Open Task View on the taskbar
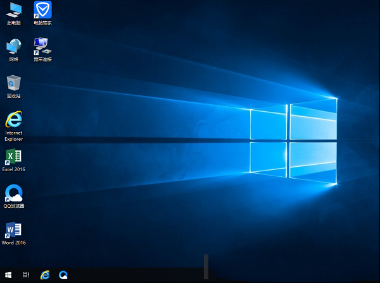Image resolution: width=380 pixels, height=283 pixels. [26, 275]
